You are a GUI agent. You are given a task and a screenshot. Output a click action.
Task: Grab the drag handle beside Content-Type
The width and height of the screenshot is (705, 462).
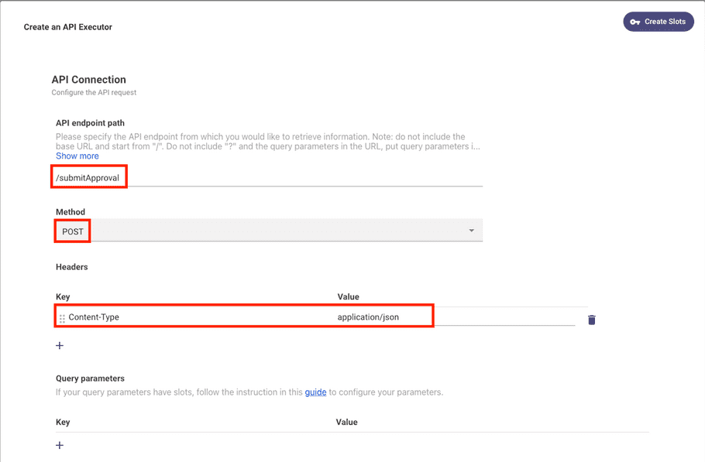coord(62,318)
